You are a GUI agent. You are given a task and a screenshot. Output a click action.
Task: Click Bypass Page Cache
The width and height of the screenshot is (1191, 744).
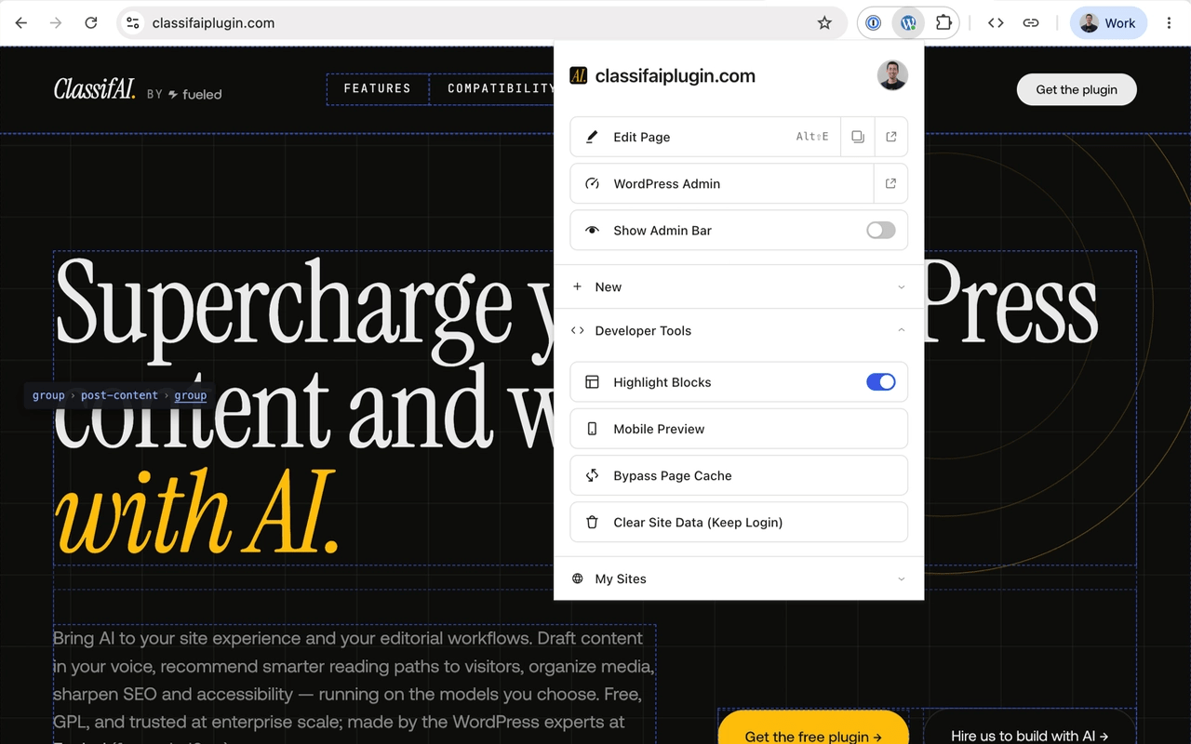tap(739, 475)
